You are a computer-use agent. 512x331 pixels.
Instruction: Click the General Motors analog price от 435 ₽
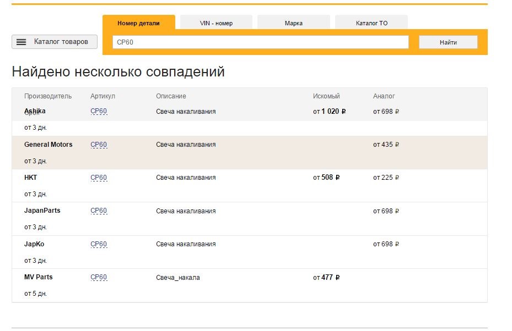(386, 145)
